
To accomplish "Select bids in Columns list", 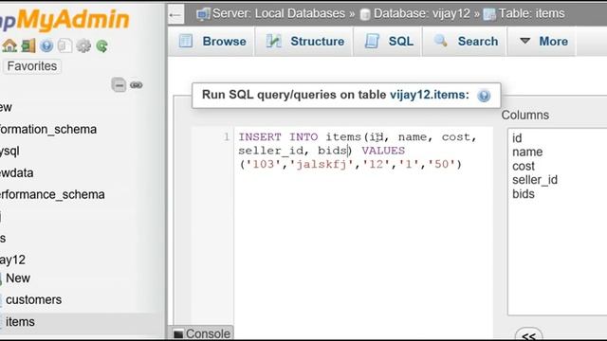I will click(524, 193).
